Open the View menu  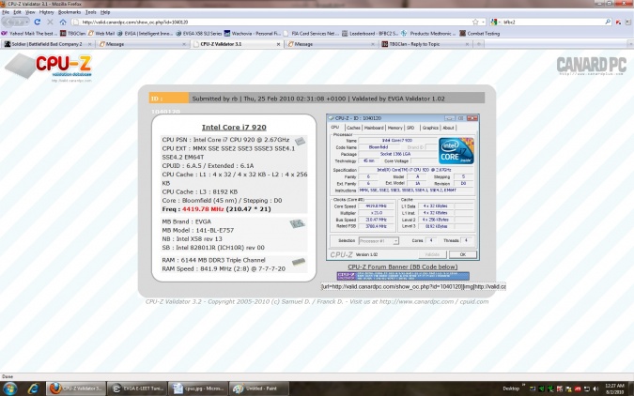click(x=30, y=12)
